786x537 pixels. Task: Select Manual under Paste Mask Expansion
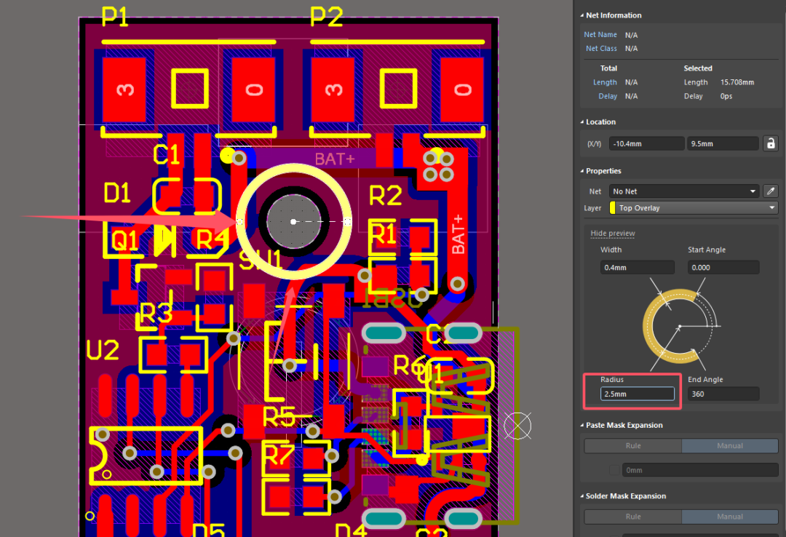(x=729, y=446)
